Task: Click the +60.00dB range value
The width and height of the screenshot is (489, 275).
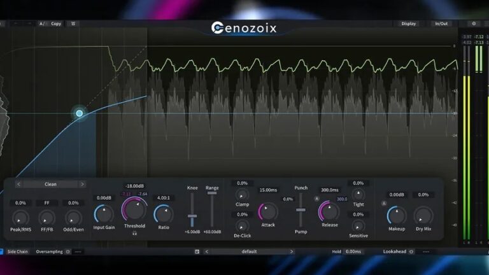Action: 212,232
